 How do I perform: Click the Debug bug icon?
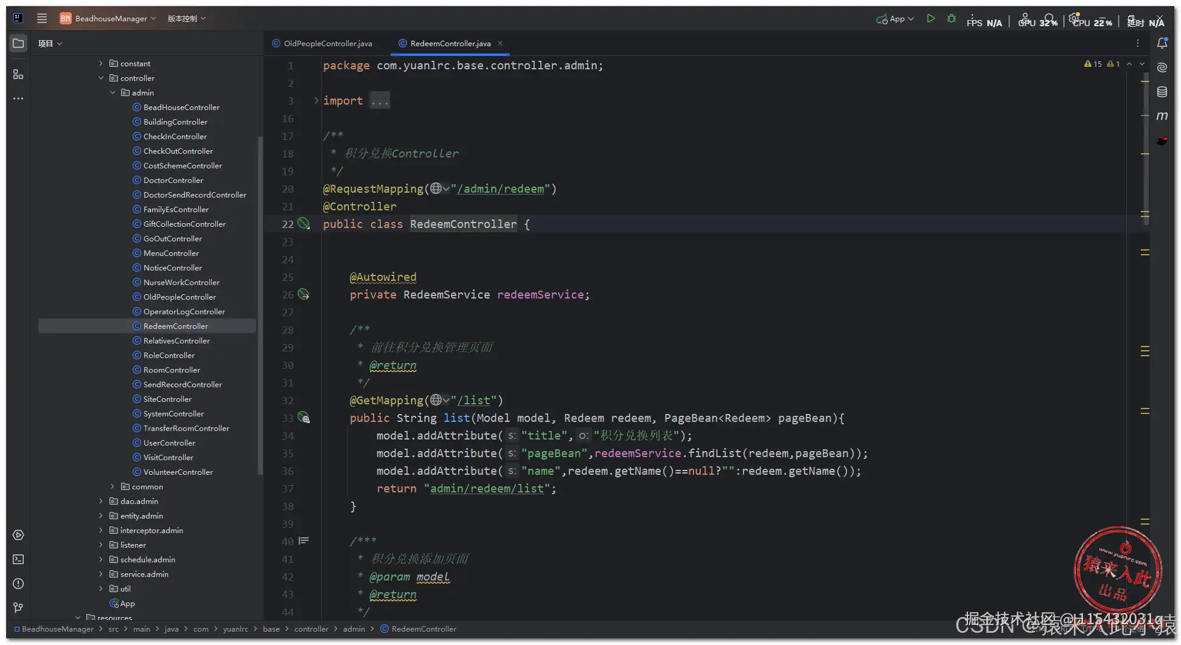952,19
